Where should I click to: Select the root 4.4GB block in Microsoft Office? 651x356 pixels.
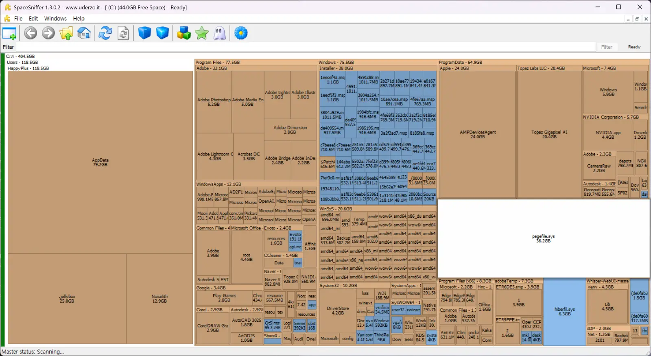(247, 257)
